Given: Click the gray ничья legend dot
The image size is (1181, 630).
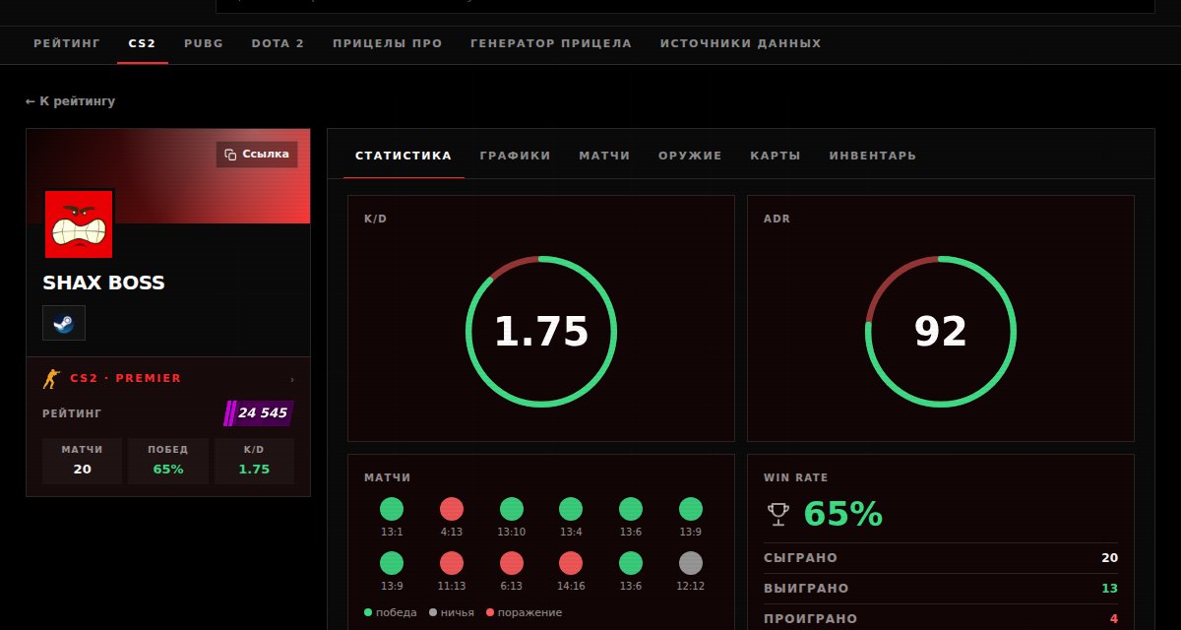Looking at the screenshot, I should tap(433, 612).
